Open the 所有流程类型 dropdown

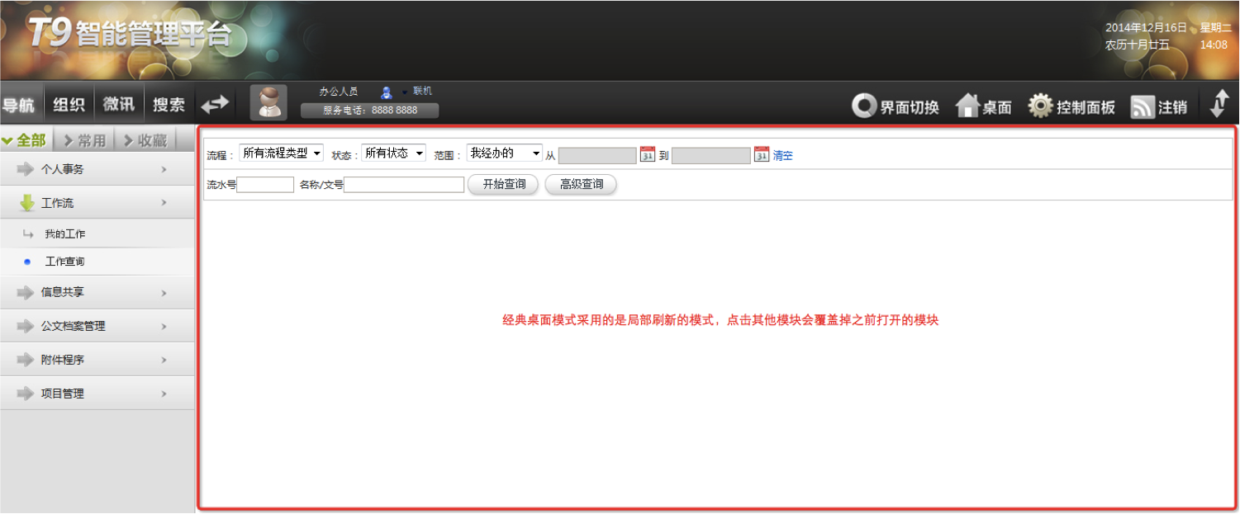pos(281,153)
